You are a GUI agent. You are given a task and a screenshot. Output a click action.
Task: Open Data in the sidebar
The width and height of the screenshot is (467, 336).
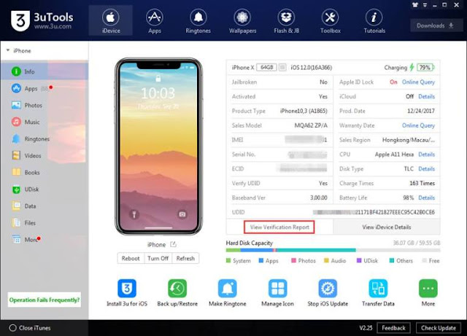[45, 206]
